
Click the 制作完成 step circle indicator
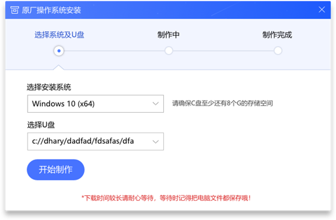[278, 51]
